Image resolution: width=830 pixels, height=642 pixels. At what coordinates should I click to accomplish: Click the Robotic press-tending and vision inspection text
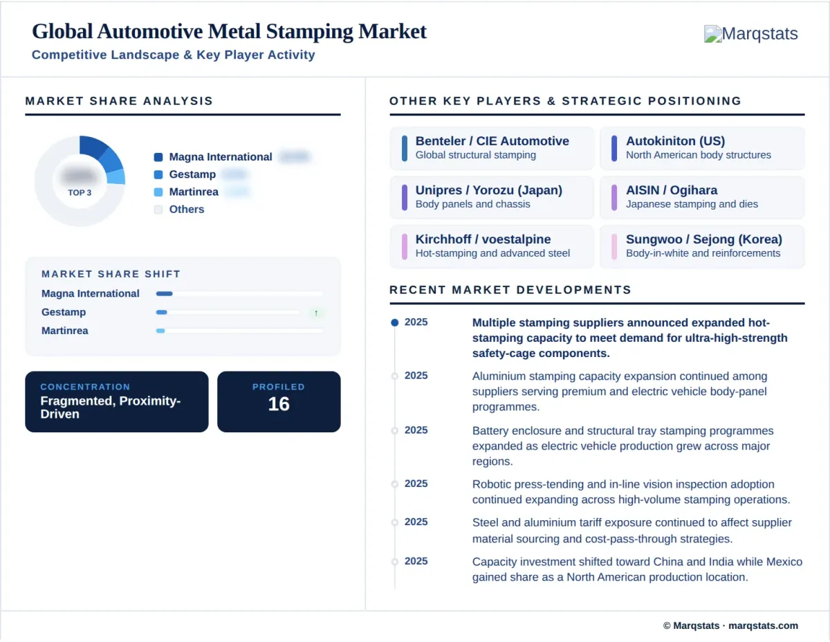tap(631, 492)
